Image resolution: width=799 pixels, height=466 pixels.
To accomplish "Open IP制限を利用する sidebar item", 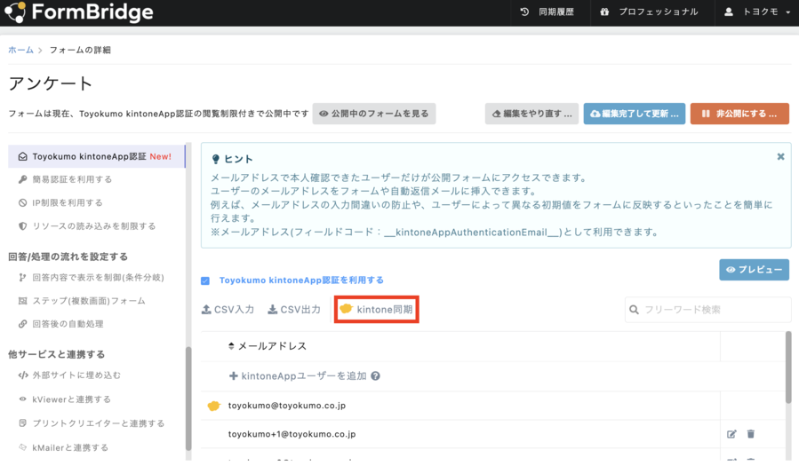I will (60, 202).
